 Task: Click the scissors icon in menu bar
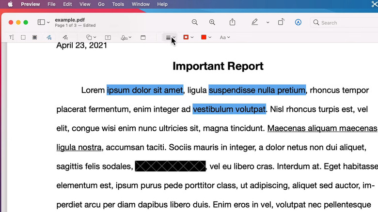point(375,4)
